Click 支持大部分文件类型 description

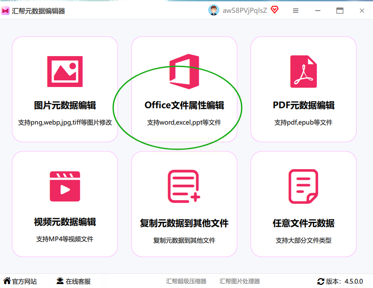304,240
